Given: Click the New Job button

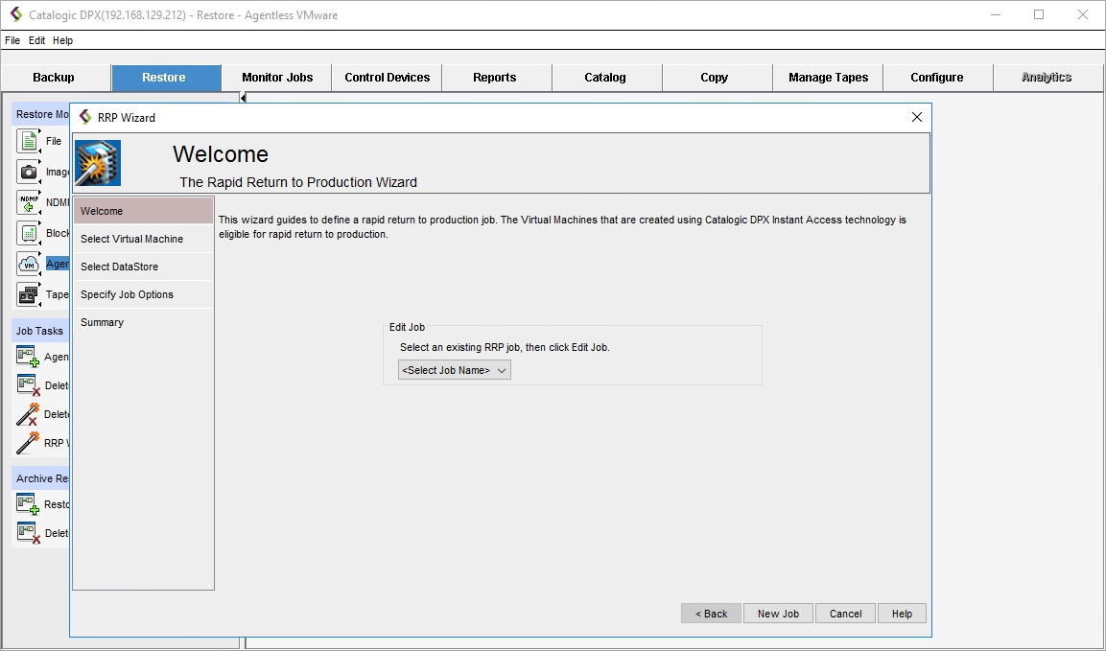Looking at the screenshot, I should 778,614.
